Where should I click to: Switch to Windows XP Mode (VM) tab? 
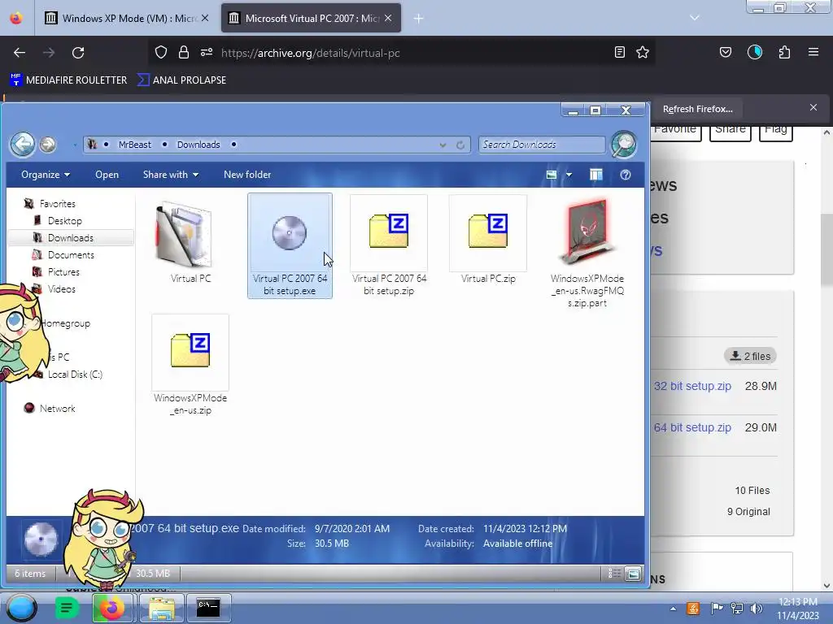125,19
